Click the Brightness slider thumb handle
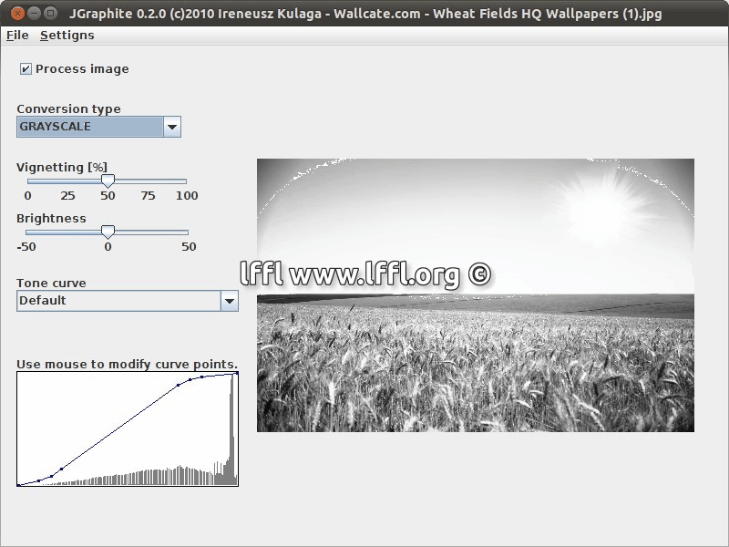The image size is (729, 547). (x=108, y=232)
